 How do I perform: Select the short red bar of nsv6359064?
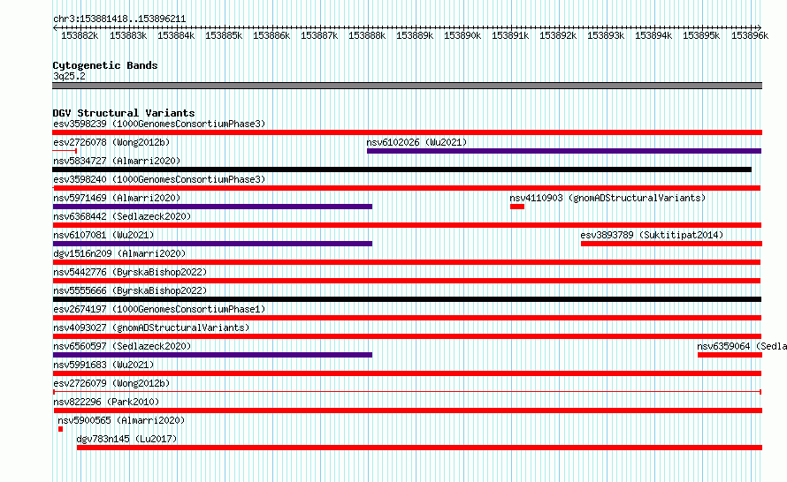click(730, 355)
